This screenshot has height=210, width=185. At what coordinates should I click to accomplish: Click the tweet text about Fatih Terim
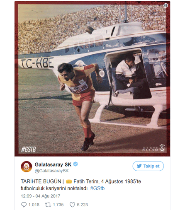[81, 185]
